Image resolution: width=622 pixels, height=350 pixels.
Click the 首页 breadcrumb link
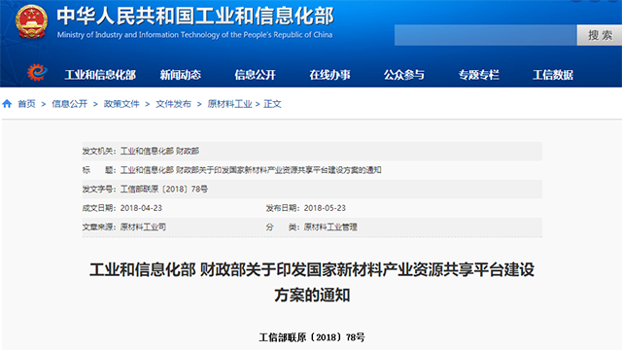26,104
